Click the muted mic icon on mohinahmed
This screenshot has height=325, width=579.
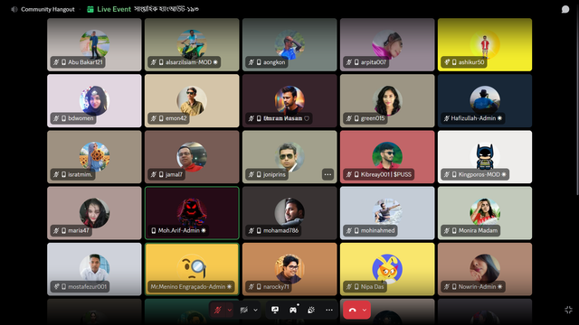[x=349, y=230]
